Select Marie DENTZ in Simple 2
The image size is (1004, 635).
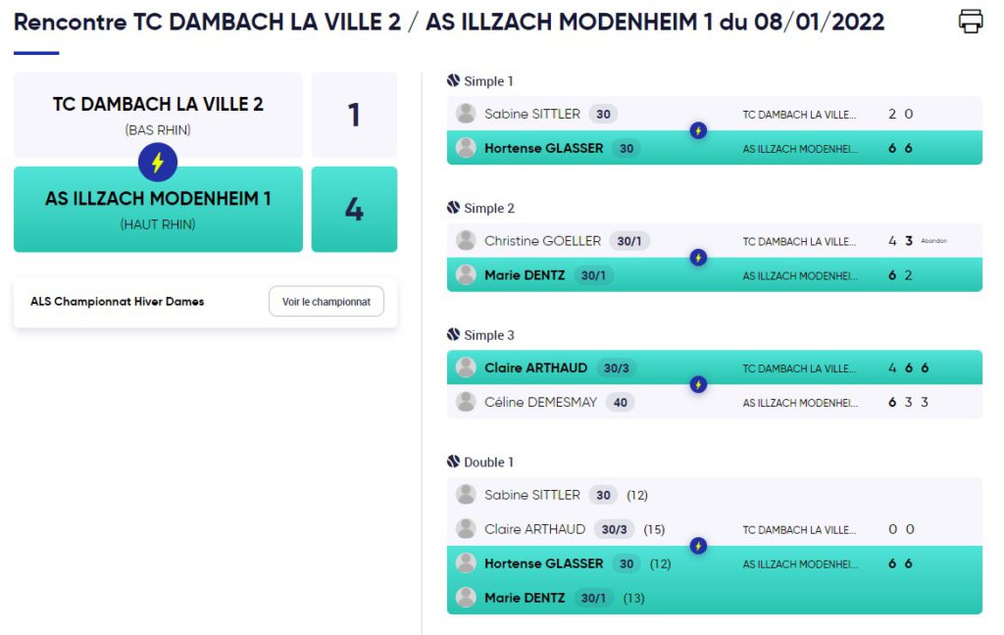pos(525,275)
